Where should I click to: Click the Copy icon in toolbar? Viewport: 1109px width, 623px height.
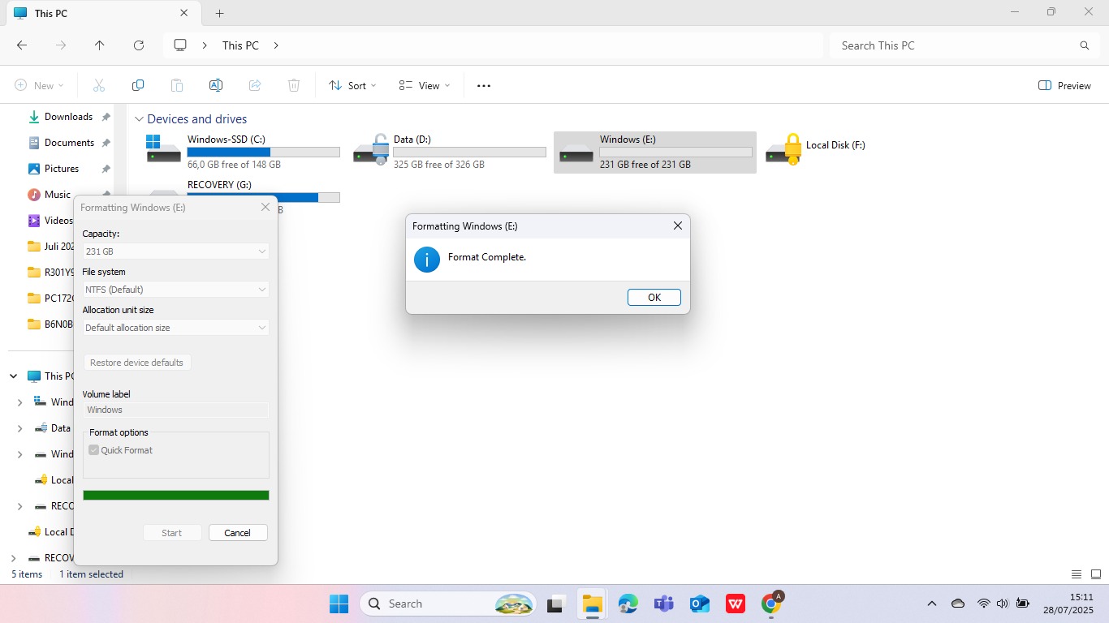point(138,85)
